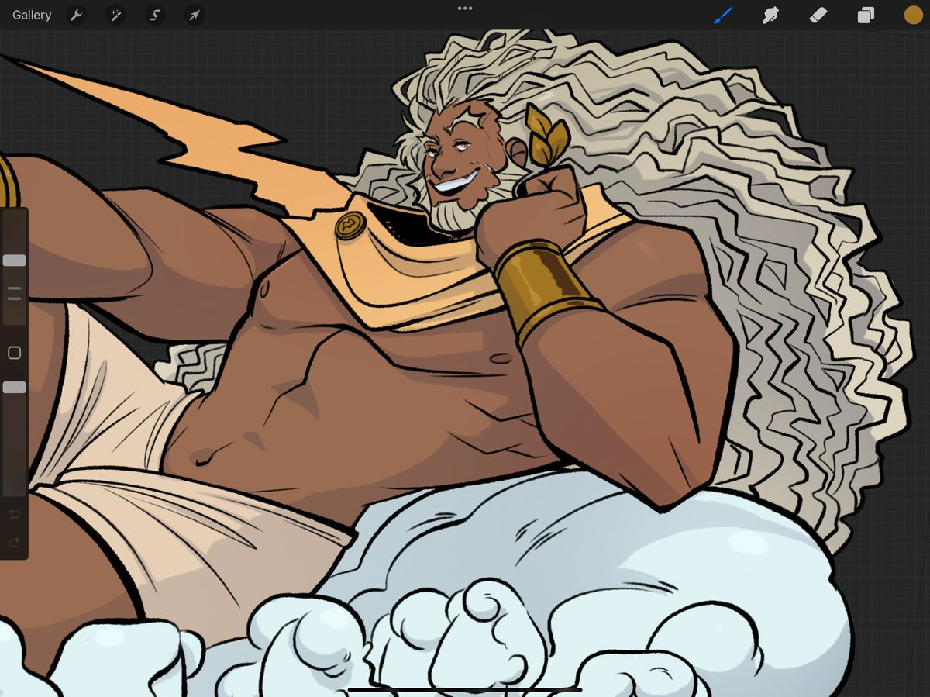Undo the last stroke via sidebar arrow
The width and height of the screenshot is (930, 697).
[x=14, y=514]
